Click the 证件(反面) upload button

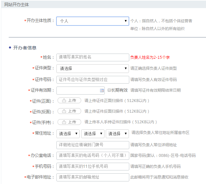tap(69, 111)
